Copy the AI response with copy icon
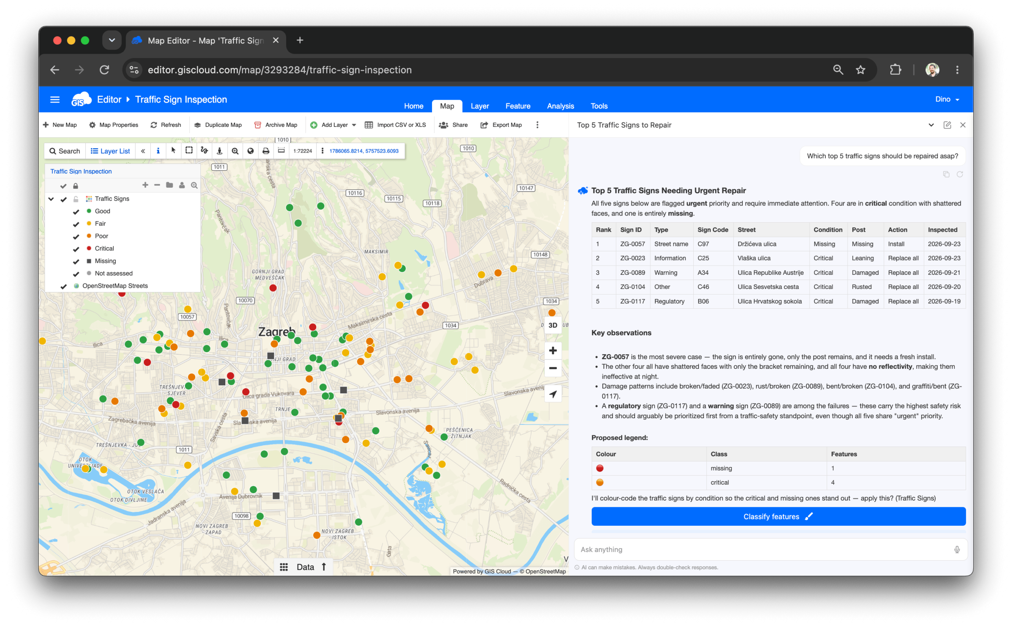This screenshot has width=1012, height=627. 946,174
